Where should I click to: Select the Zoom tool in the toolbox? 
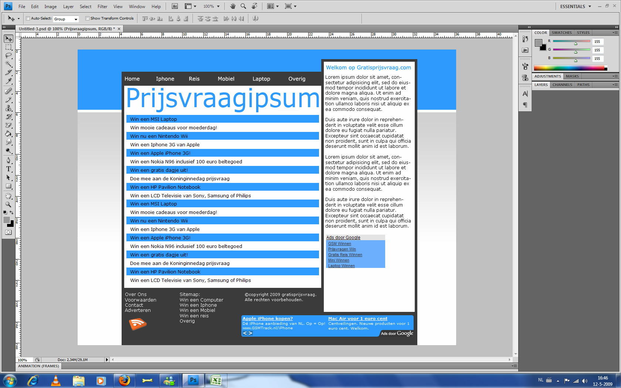[x=9, y=204]
